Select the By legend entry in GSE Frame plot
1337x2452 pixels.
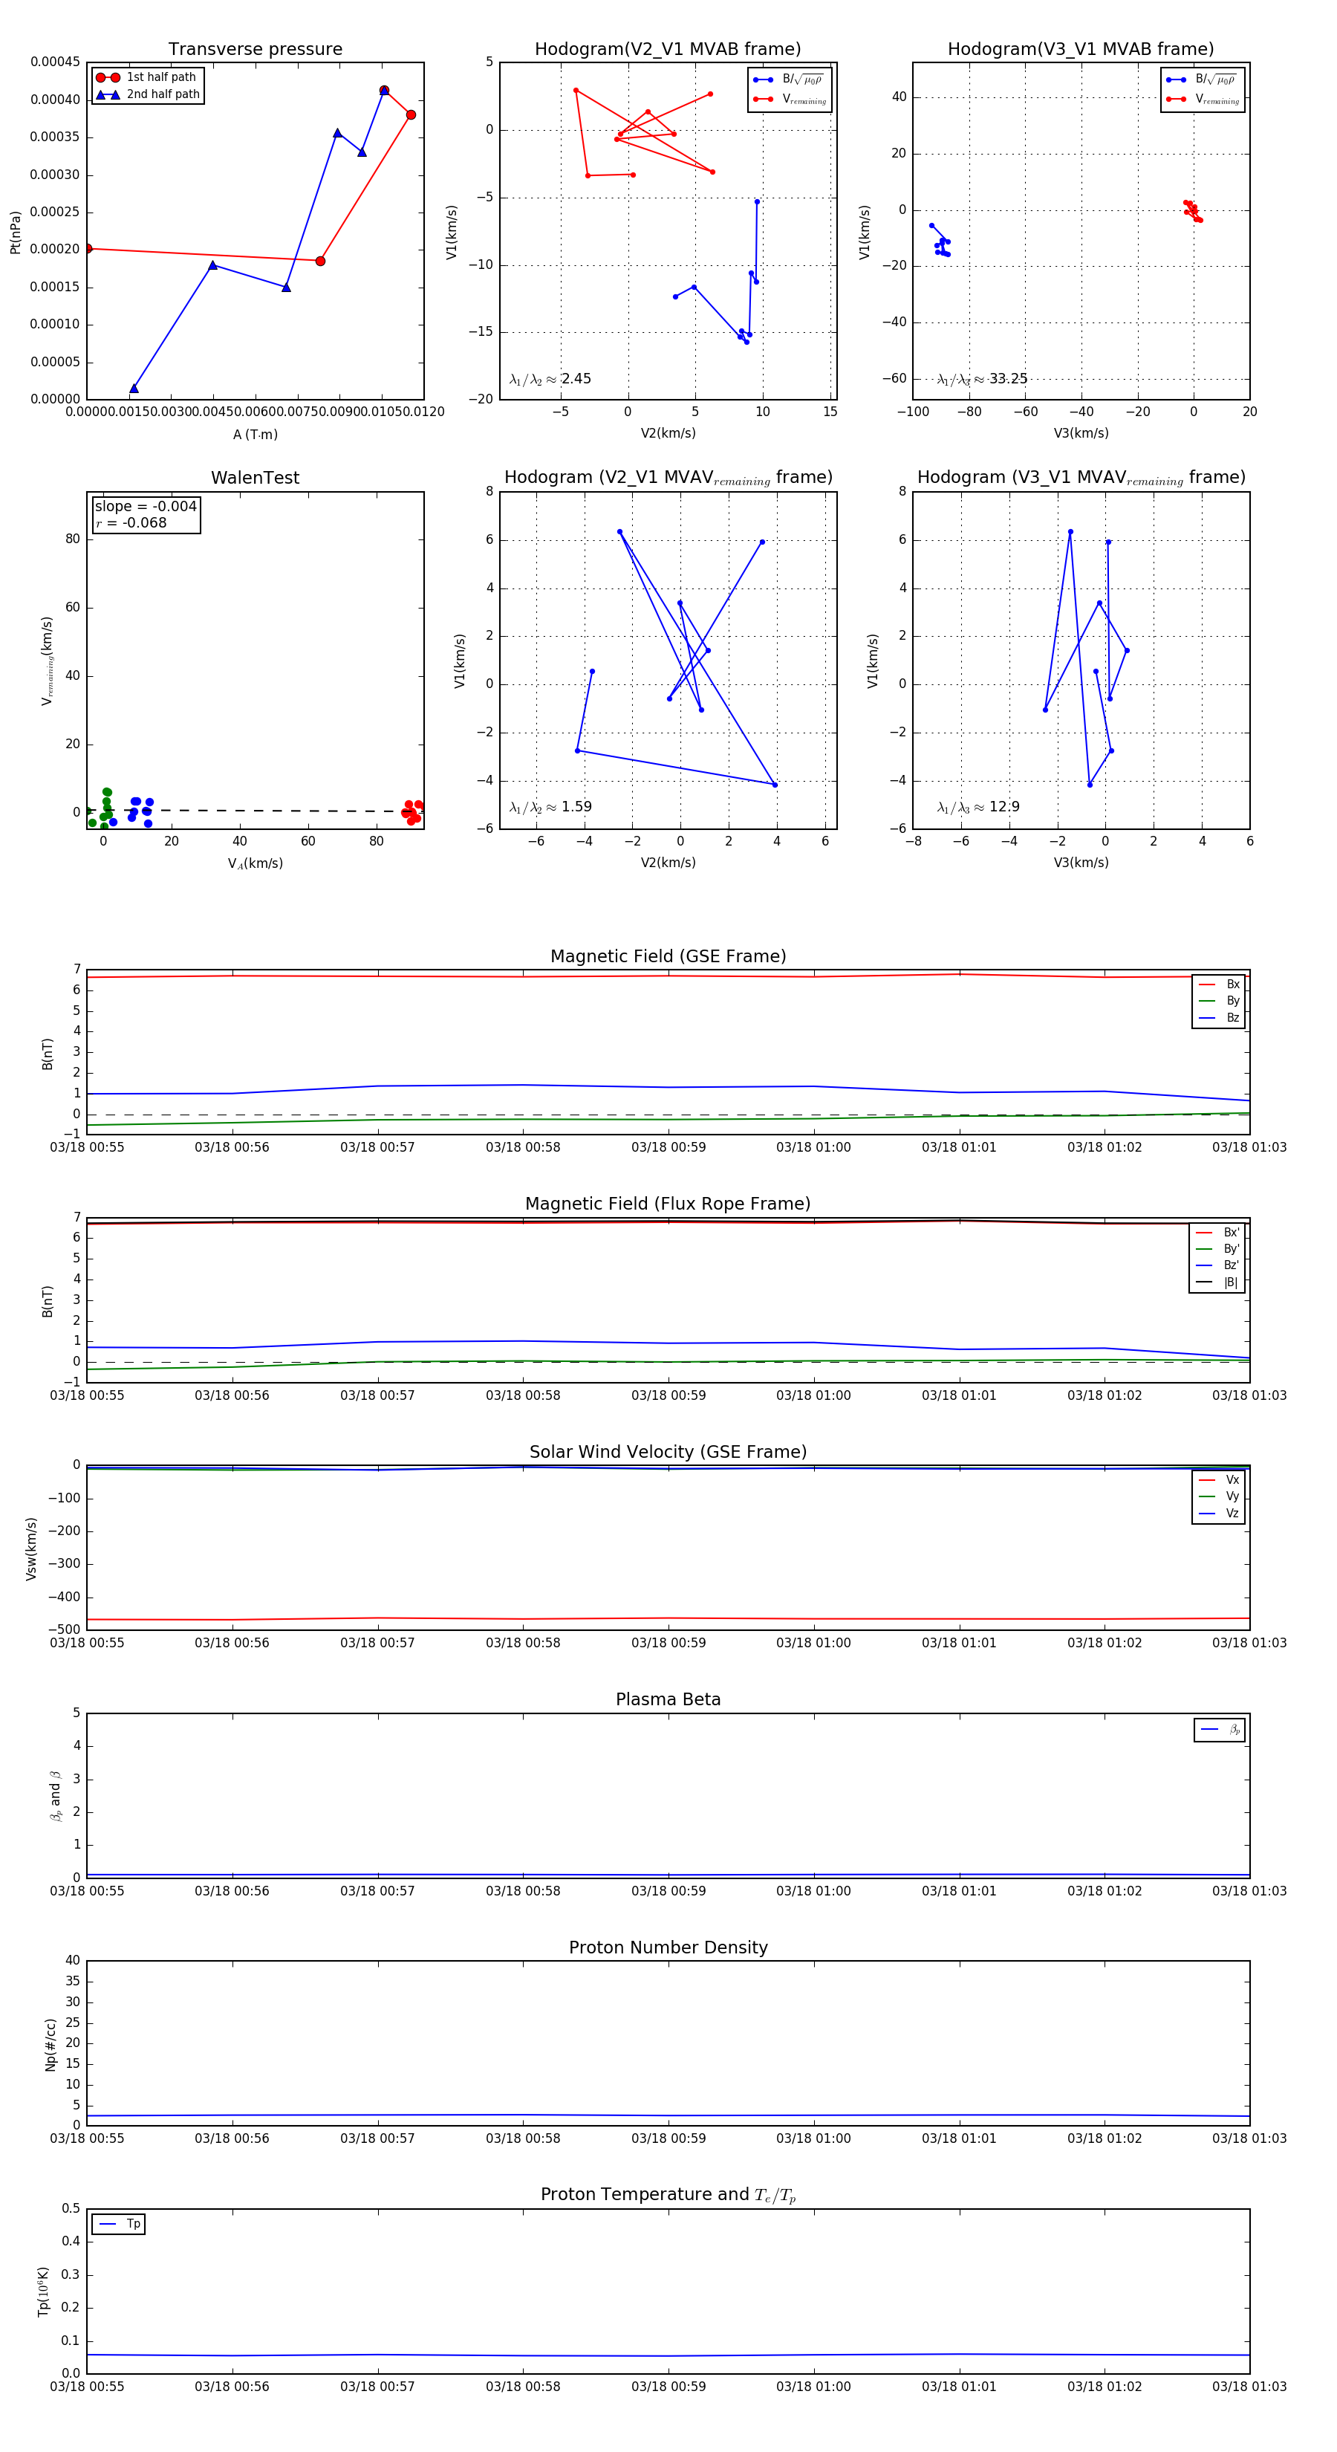1219,1000
